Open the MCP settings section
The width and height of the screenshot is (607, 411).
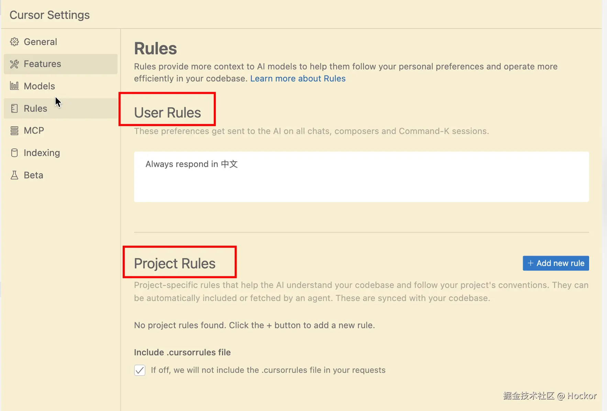(x=34, y=131)
